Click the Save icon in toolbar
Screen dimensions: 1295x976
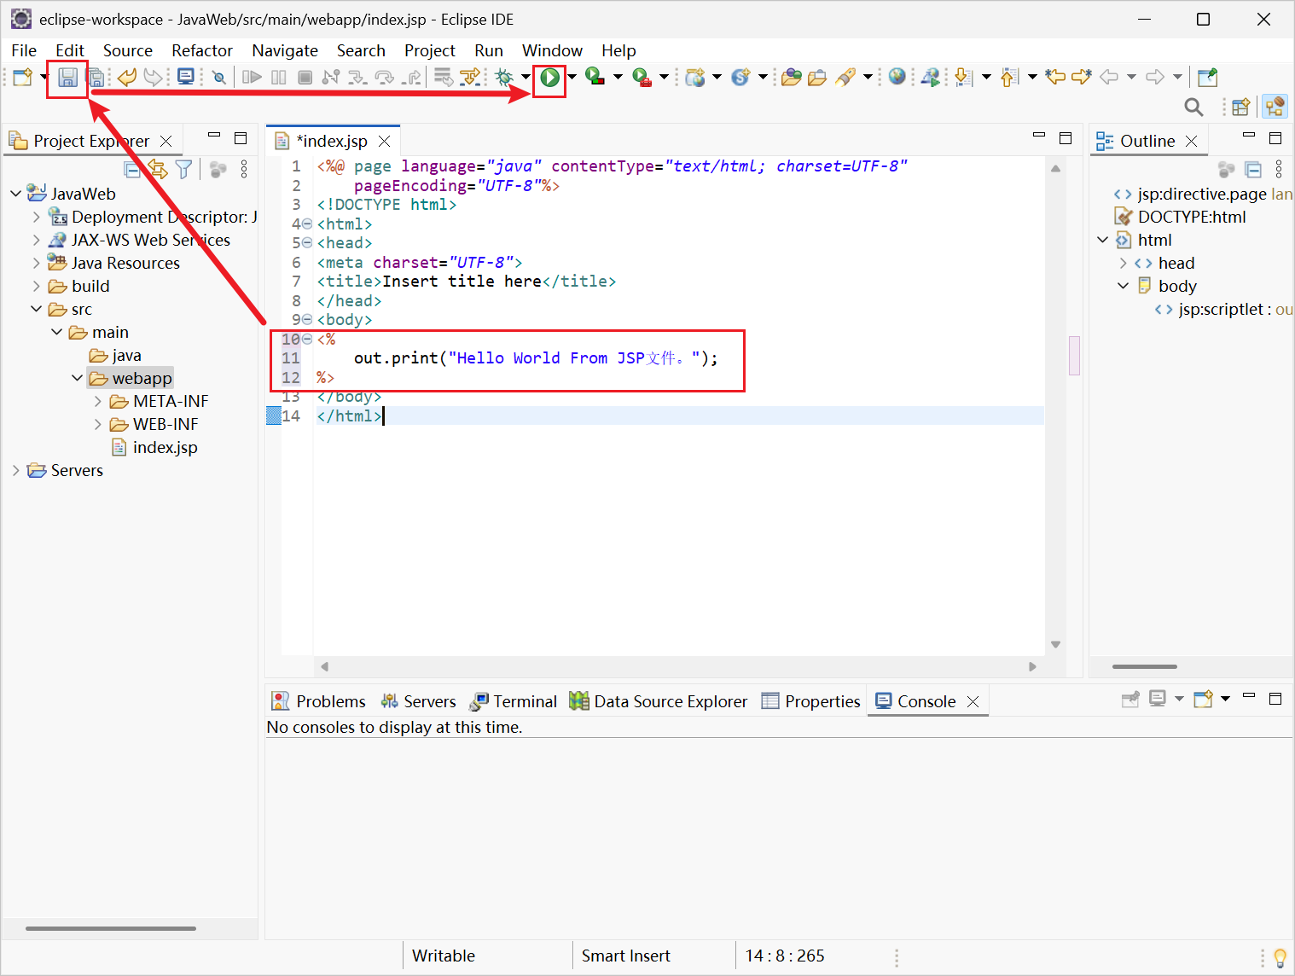[x=67, y=78]
